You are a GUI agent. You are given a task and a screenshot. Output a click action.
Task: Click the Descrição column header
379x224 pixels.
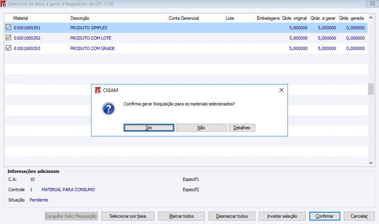119,18
